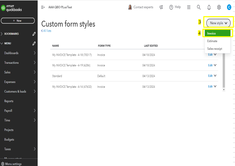Collapse sidebar with the hamburger icon

[x=43, y=7]
